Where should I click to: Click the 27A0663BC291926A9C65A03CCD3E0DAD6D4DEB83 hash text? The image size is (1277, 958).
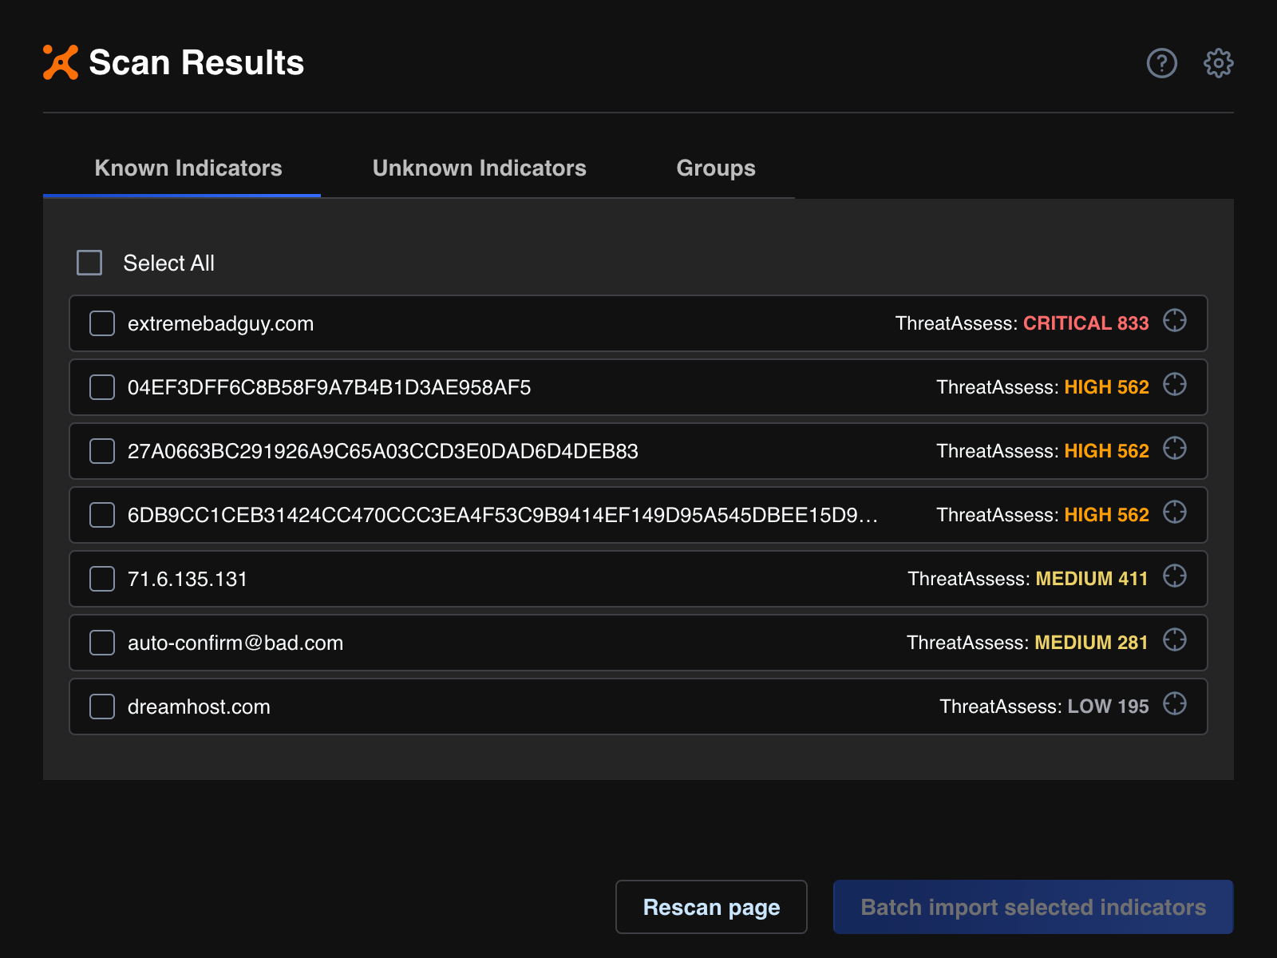point(383,451)
